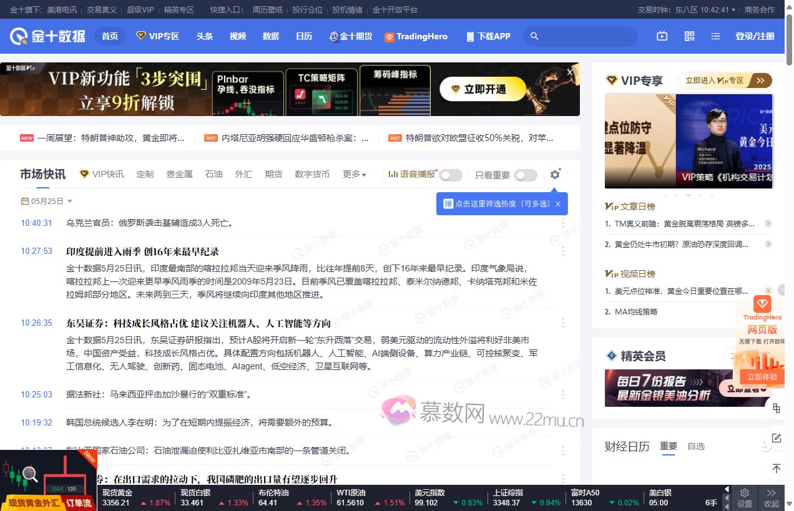This screenshot has height=511, width=794.
Task: Open the QR code panel in the top navigation
Action: [689, 36]
